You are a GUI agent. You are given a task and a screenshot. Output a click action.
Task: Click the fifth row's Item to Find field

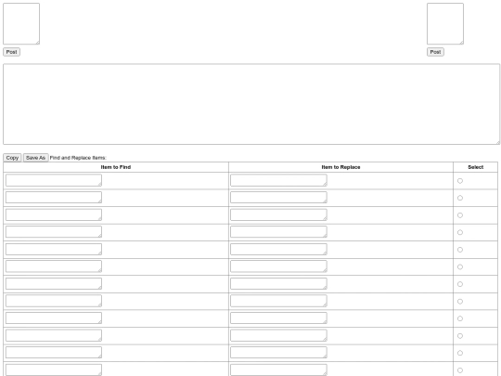click(54, 249)
